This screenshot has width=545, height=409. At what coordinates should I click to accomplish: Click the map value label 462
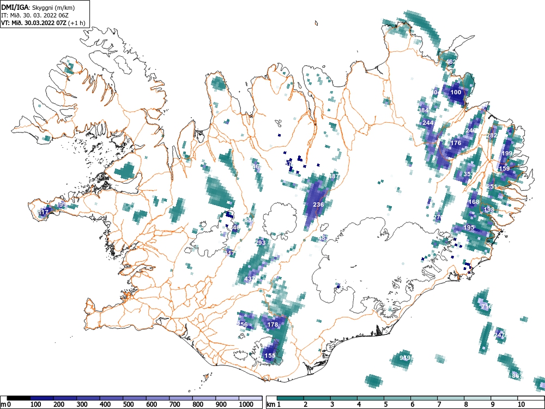451,62
